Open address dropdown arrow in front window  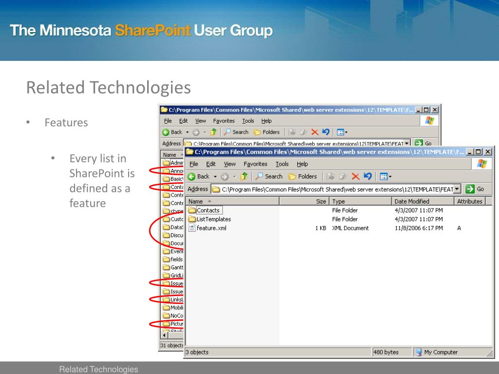click(x=457, y=189)
